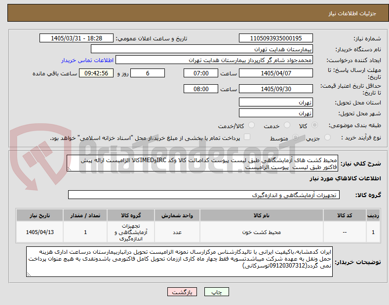Click the بازگشت back button

(182, 292)
